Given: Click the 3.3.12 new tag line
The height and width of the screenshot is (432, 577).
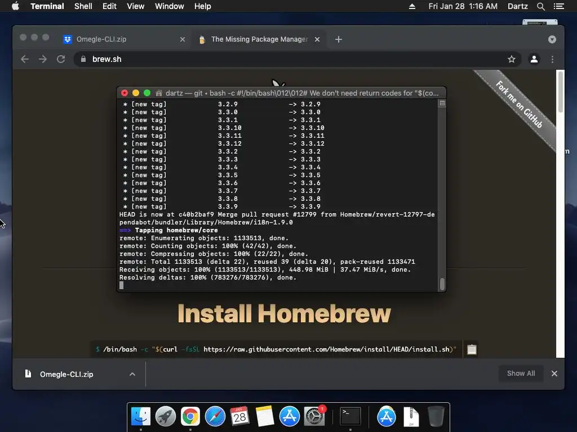Looking at the screenshot, I should [223, 143].
